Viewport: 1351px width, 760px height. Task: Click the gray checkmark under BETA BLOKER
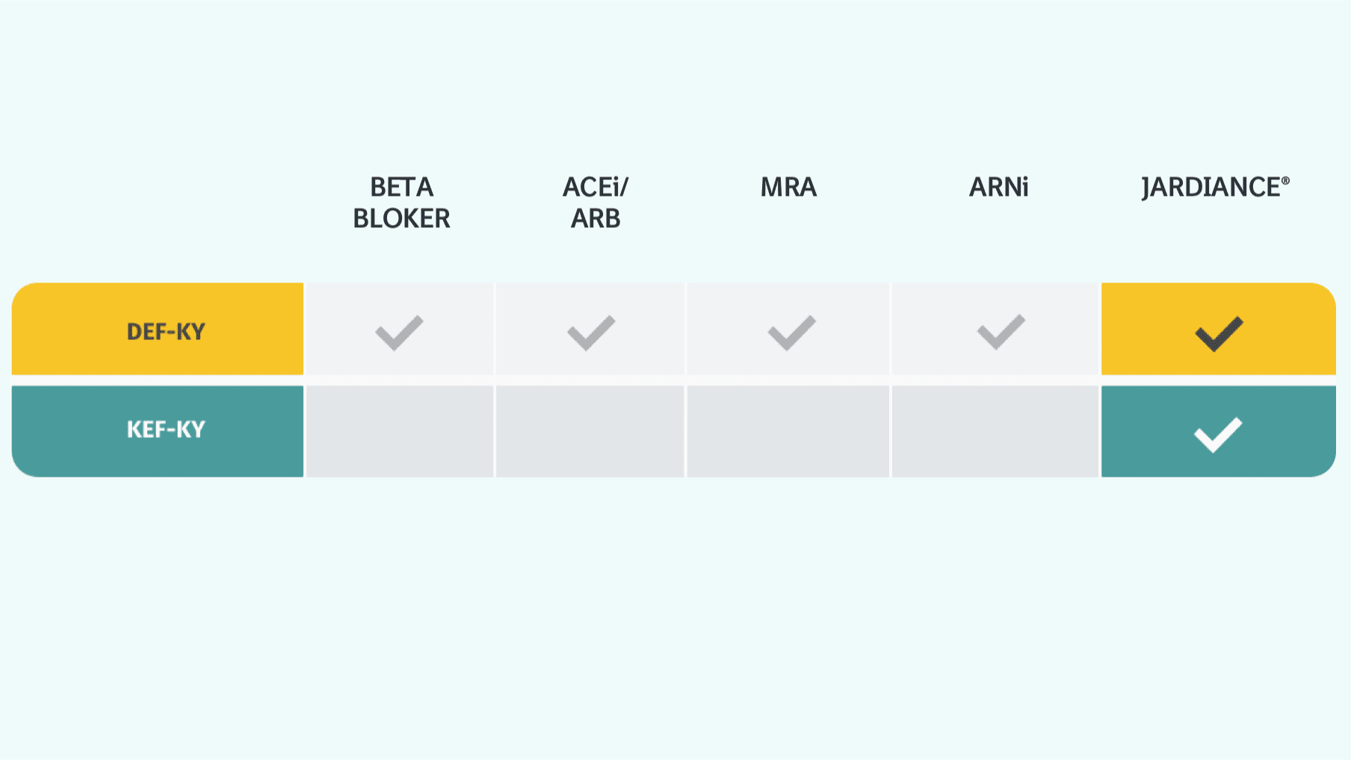tap(399, 333)
